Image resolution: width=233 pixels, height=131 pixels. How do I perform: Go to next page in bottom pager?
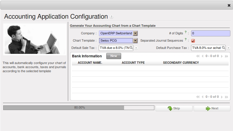click(222, 97)
